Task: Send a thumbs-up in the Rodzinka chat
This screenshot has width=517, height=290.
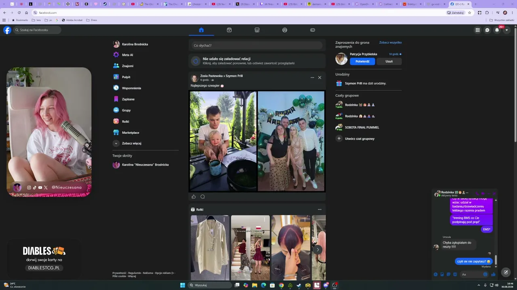Action: (493, 274)
